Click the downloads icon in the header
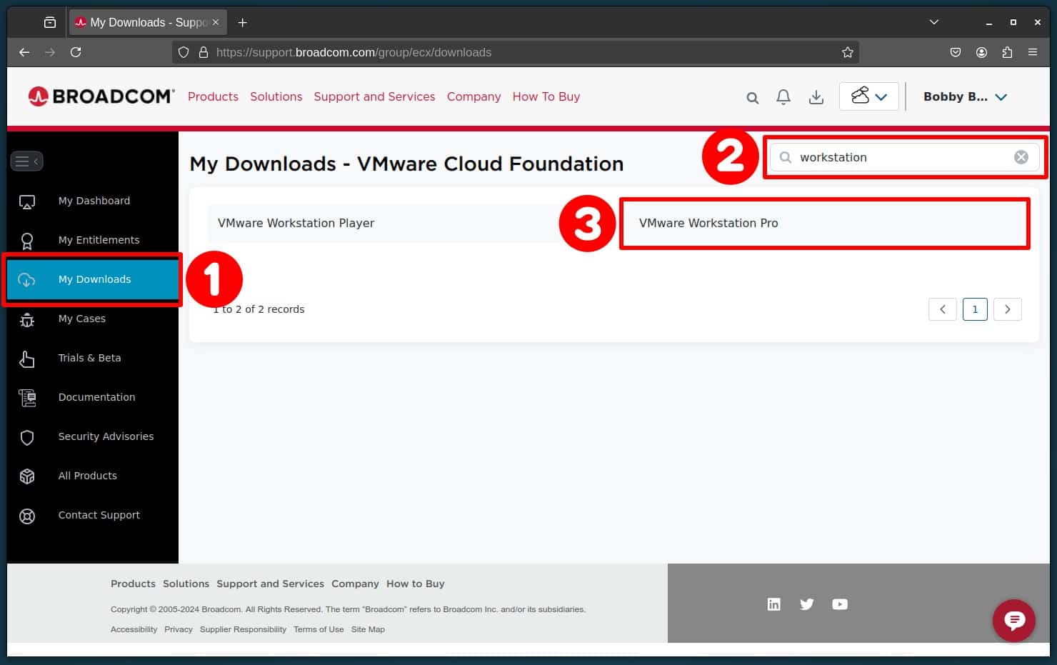Viewport: 1057px width, 665px height. 816,96
